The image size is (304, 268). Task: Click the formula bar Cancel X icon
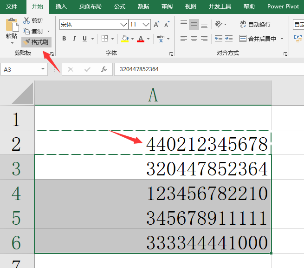click(71, 69)
